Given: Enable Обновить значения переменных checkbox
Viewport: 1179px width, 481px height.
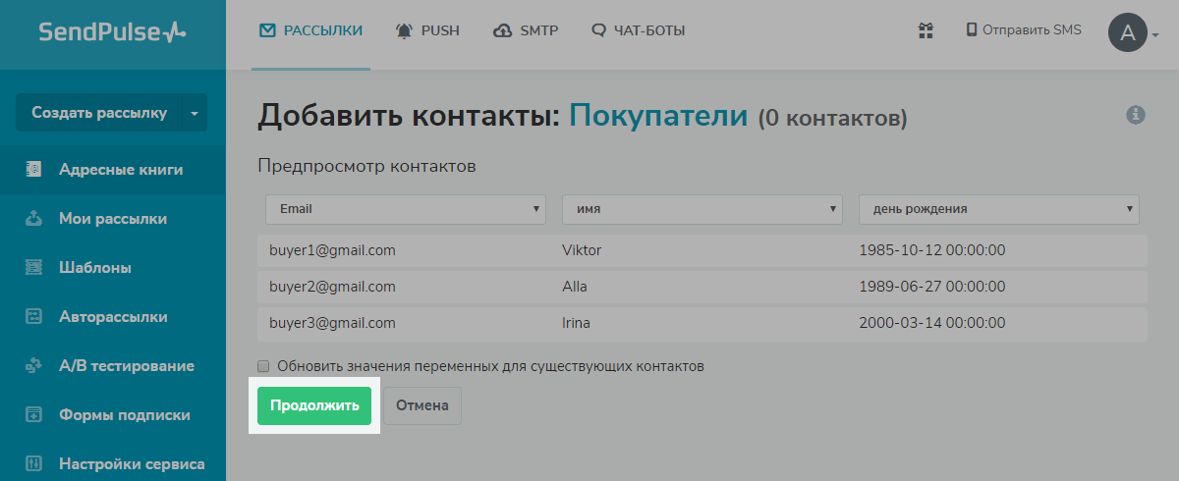Looking at the screenshot, I should point(263,366).
